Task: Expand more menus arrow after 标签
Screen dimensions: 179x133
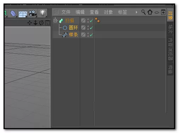Action: 137,12
